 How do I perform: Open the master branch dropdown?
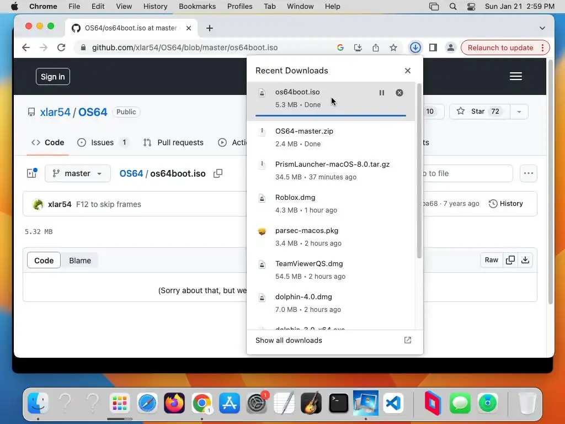[x=77, y=173]
